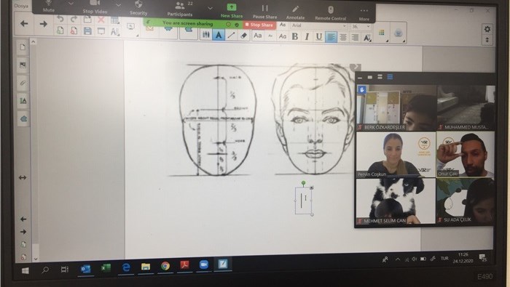Click the Pause Share button

[264, 12]
